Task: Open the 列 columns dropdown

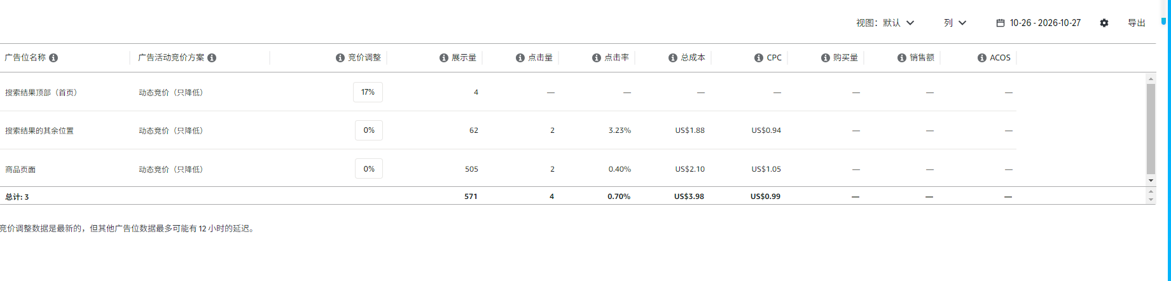Action: [955, 23]
